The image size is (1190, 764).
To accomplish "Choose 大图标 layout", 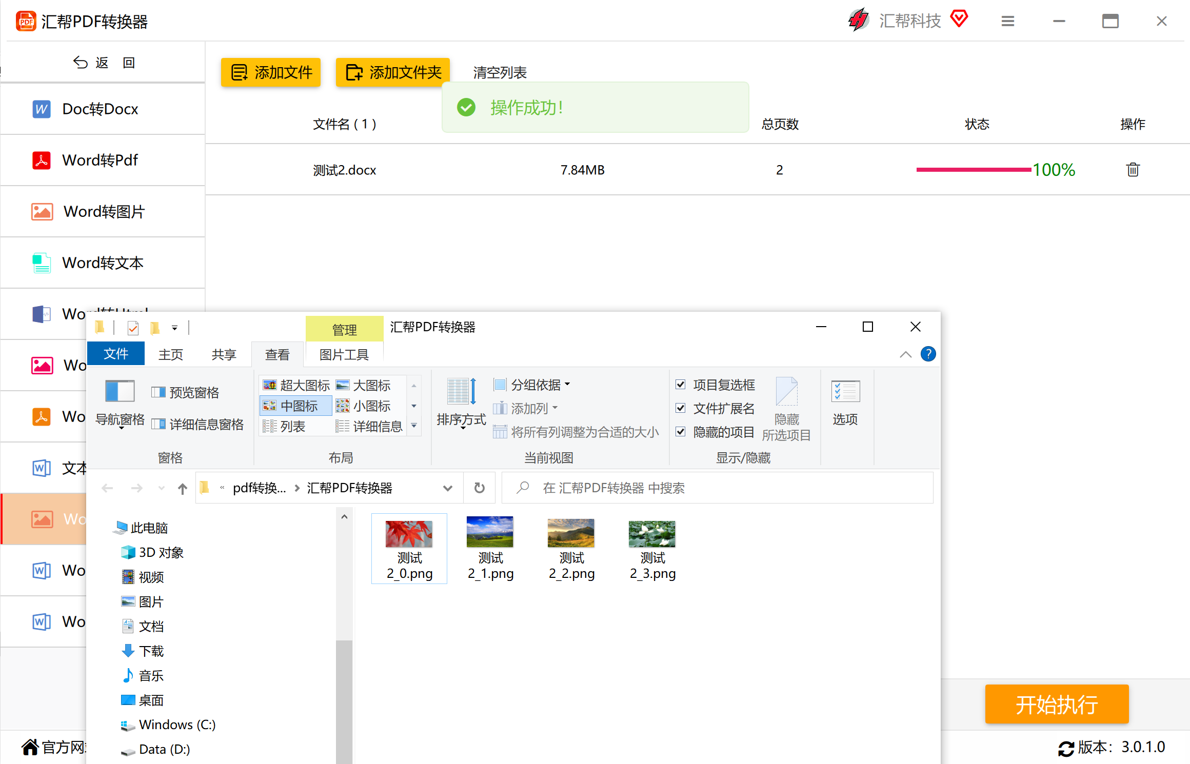I will point(364,385).
